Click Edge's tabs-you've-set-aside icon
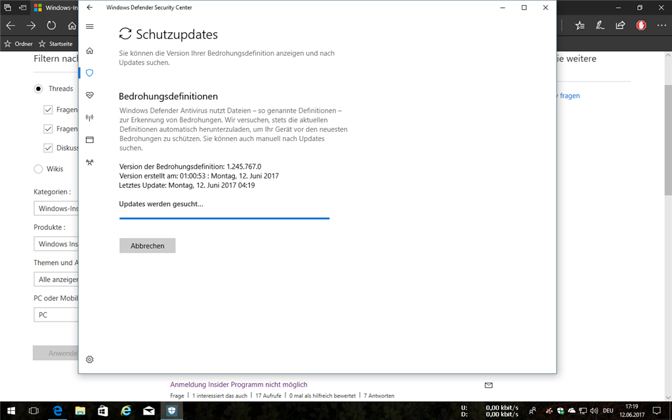The height and width of the screenshot is (420, 672). coord(8,7)
